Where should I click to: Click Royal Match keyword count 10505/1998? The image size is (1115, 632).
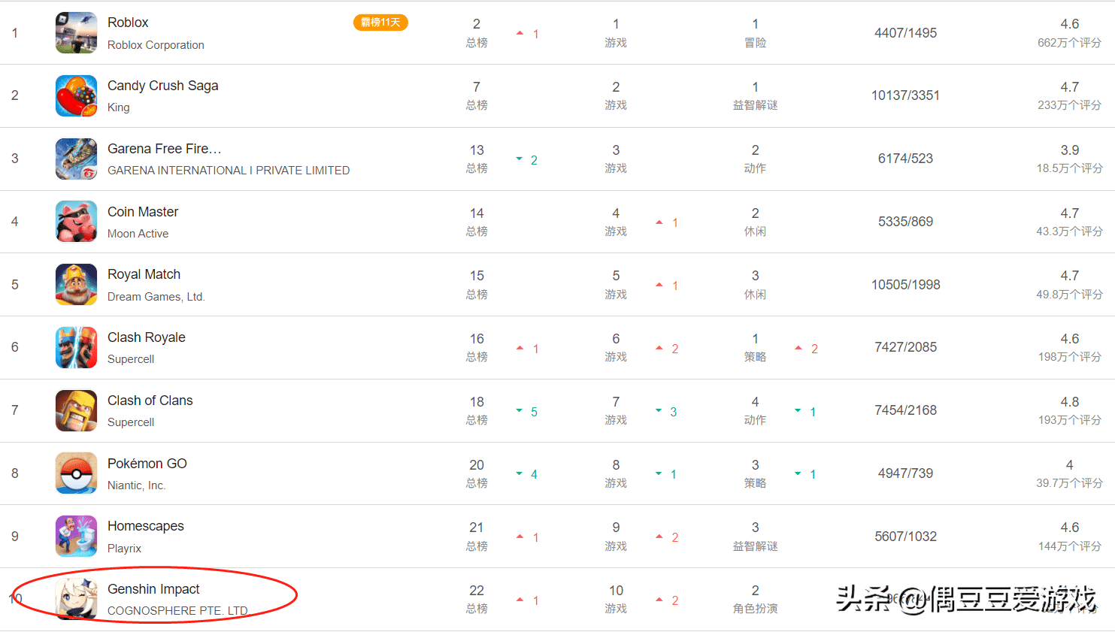[906, 285]
